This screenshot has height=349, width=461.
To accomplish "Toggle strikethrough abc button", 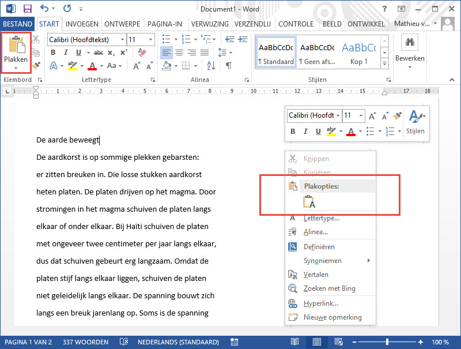I will coord(98,52).
